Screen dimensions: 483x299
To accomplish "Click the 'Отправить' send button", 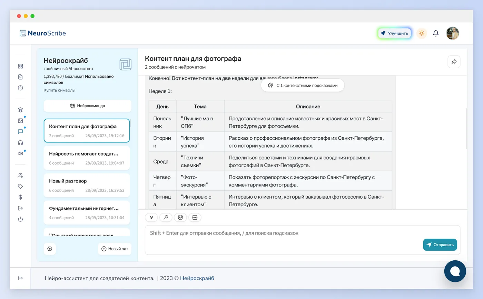I will tap(440, 245).
